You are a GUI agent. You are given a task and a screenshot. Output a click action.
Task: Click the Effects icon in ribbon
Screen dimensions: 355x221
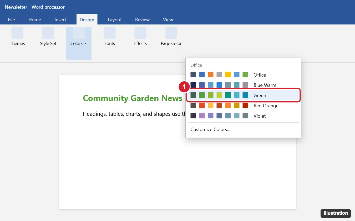(x=140, y=33)
